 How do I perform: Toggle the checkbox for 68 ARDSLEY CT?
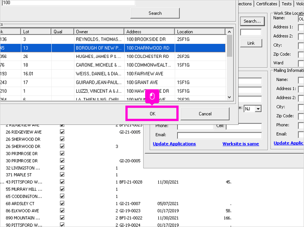pyautogui.click(x=62, y=203)
